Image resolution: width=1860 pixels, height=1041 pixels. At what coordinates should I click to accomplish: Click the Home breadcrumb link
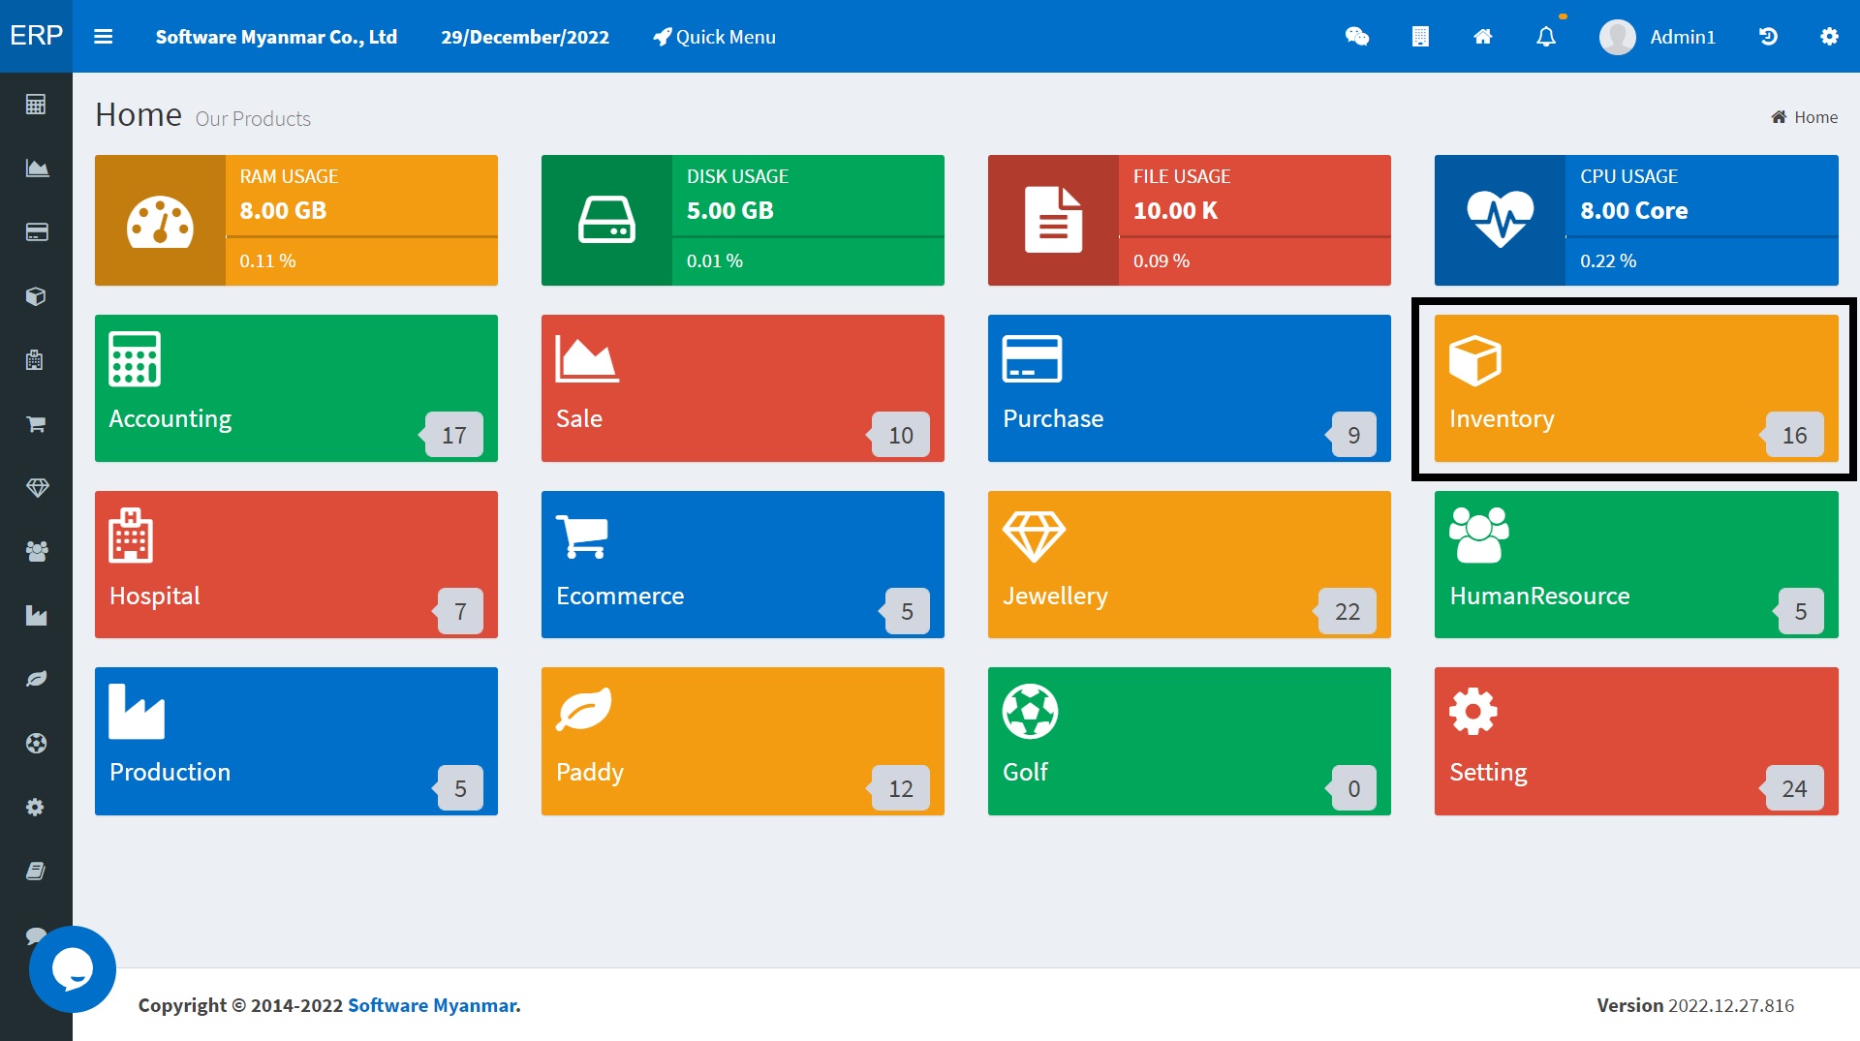point(1804,117)
